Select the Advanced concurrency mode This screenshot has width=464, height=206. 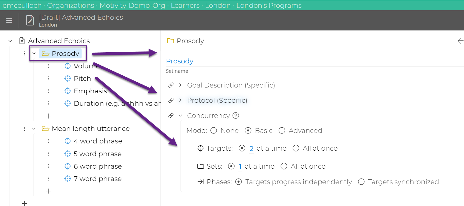click(x=282, y=130)
